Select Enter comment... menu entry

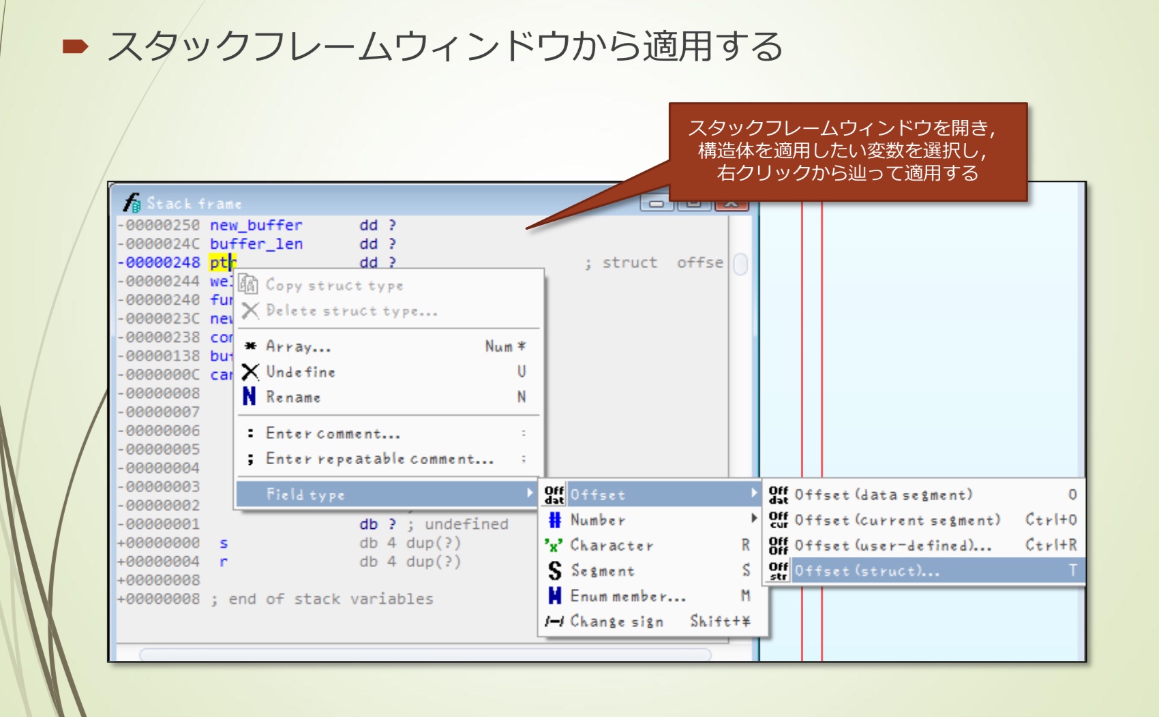(x=389, y=433)
